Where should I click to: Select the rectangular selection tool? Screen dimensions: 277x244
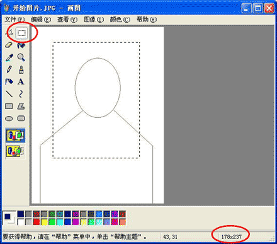[21, 33]
